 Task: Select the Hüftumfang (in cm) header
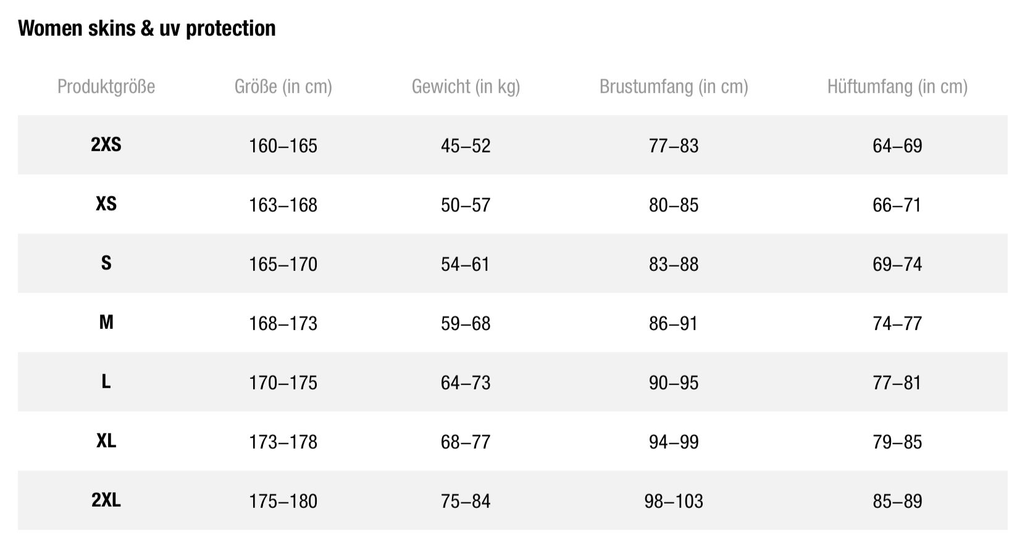point(897,86)
